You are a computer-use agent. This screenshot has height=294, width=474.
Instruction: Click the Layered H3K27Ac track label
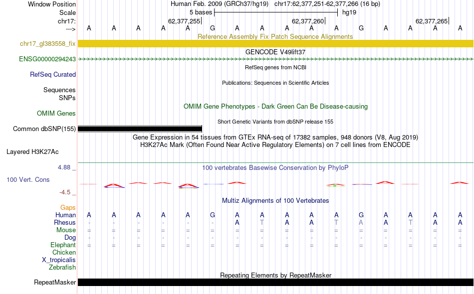[32, 152]
